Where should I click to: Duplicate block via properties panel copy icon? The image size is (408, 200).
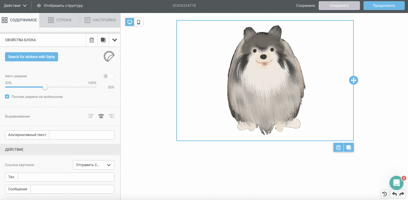coord(103,40)
